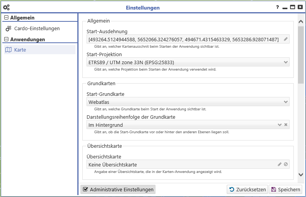
Task: Click the Karte map icon
Action: pyautogui.click(x=8, y=50)
